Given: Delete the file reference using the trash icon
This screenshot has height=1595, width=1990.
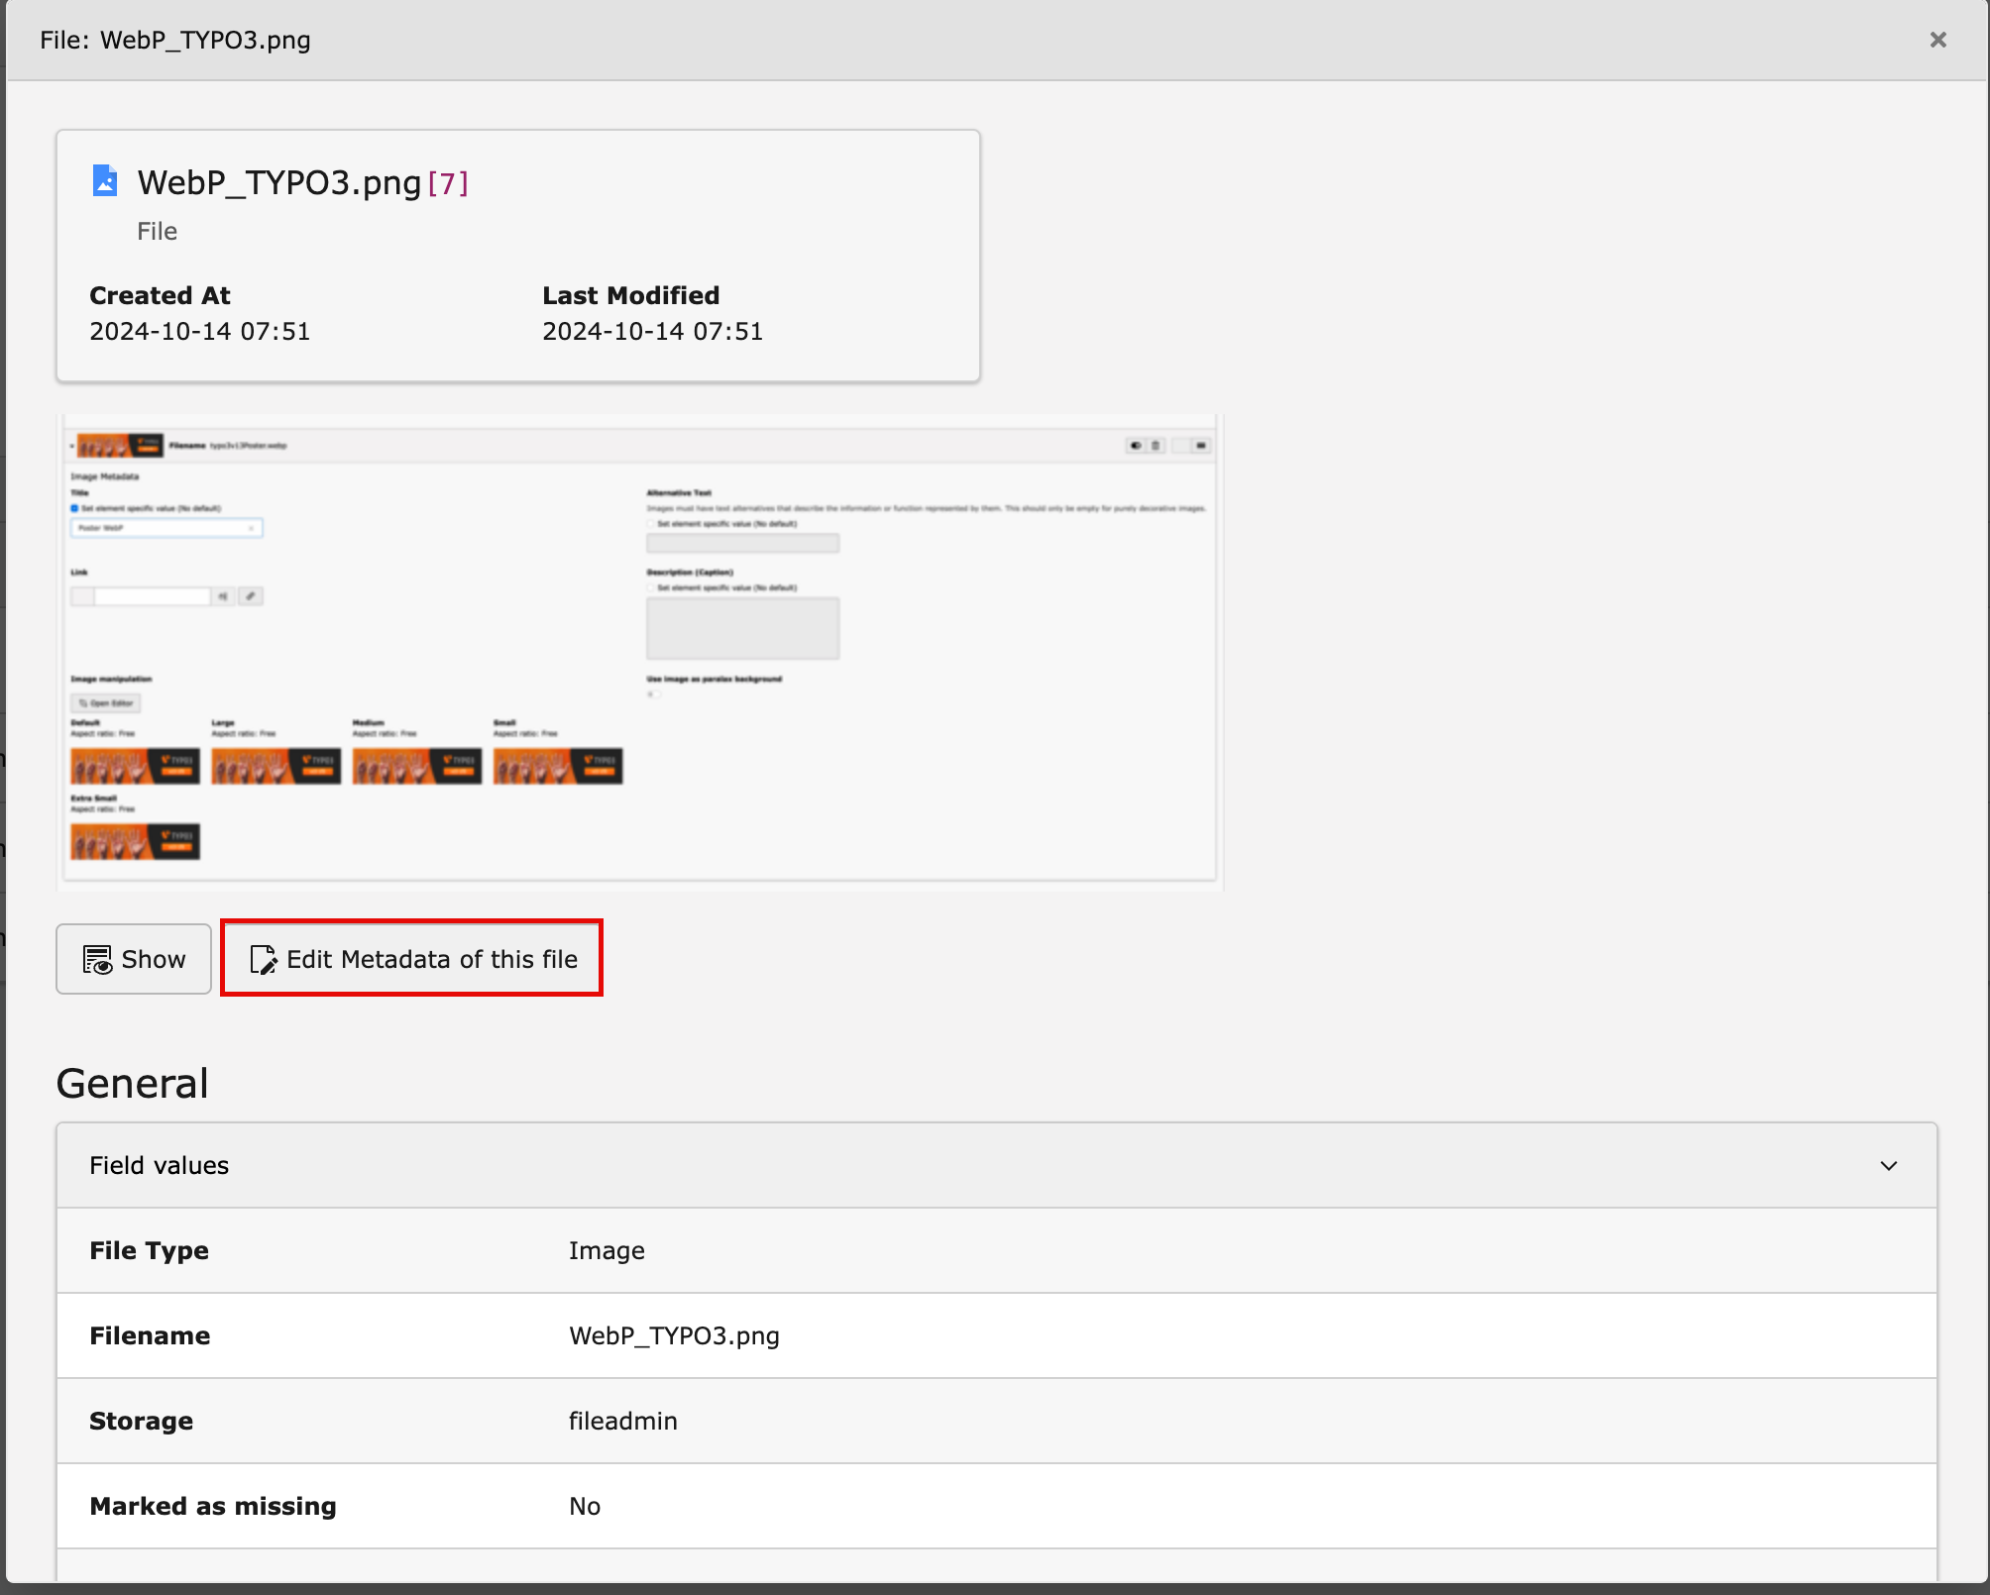Looking at the screenshot, I should coord(1155,446).
